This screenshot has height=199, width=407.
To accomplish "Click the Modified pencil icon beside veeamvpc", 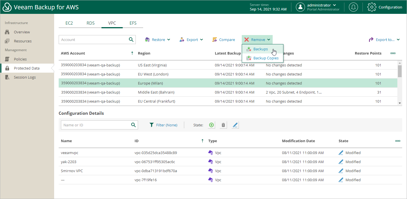I will (x=341, y=152).
